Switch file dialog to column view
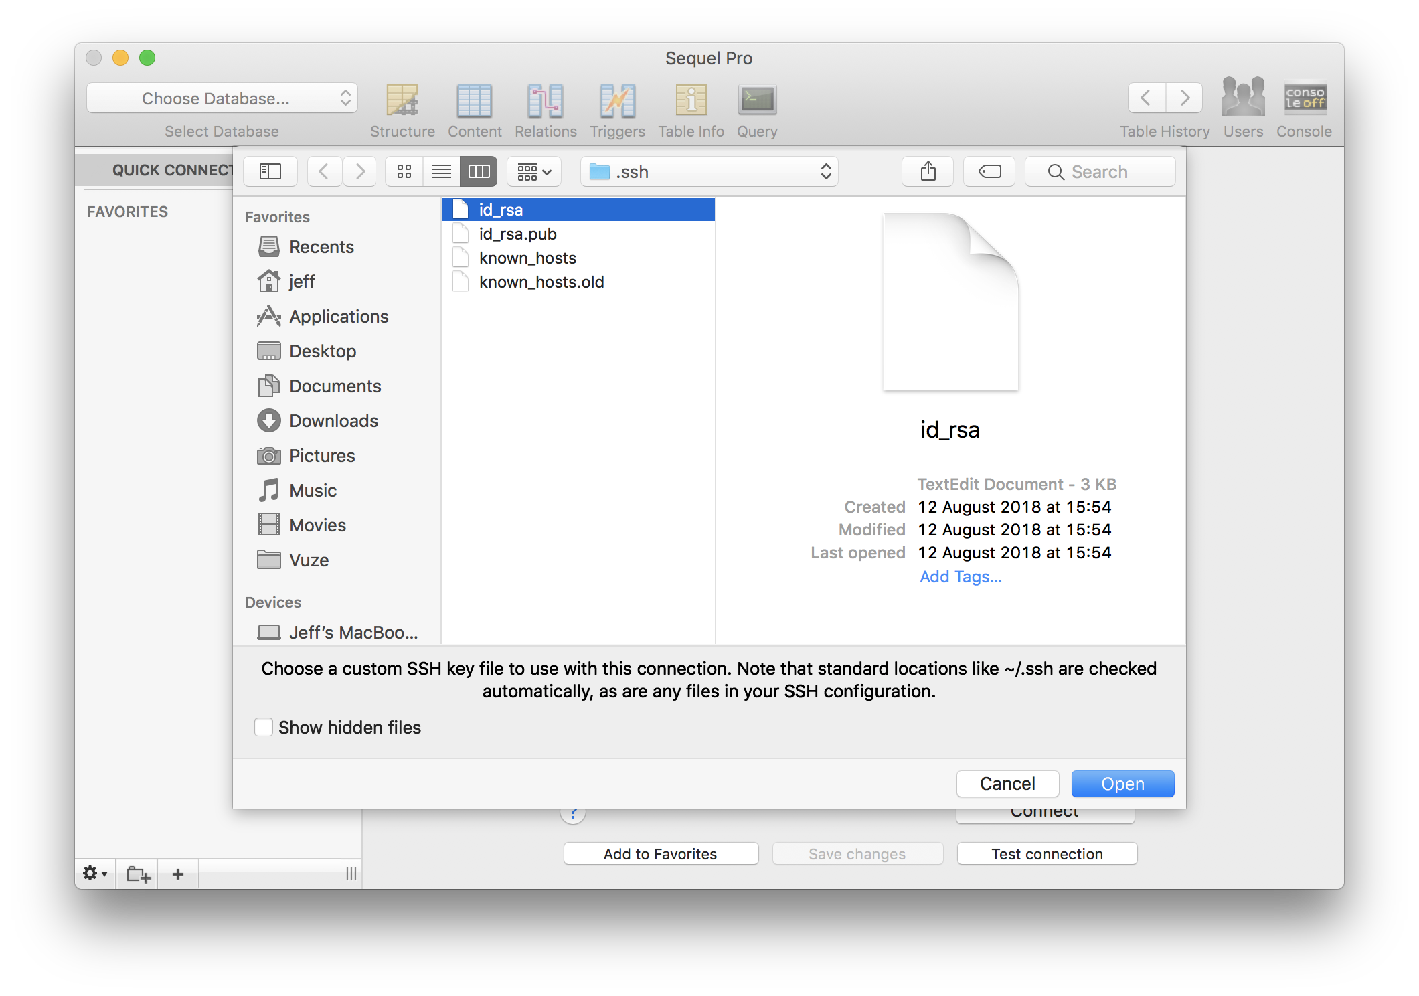Viewport: 1419px width, 996px height. (x=479, y=172)
